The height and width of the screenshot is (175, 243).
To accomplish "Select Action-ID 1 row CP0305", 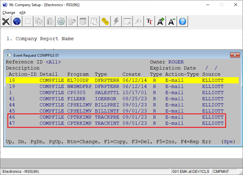I will point(122,93).
